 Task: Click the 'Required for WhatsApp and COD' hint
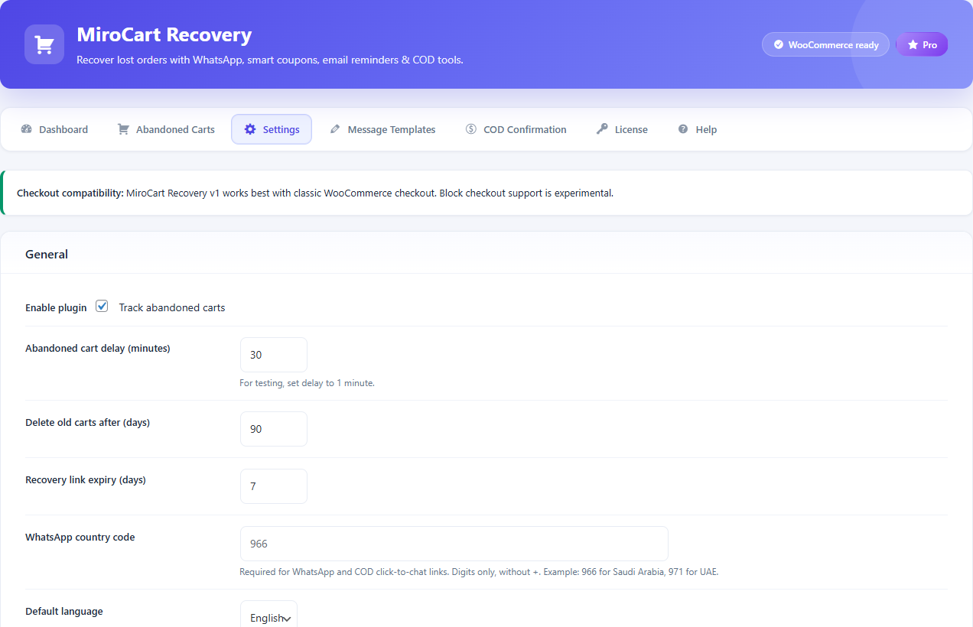479,572
